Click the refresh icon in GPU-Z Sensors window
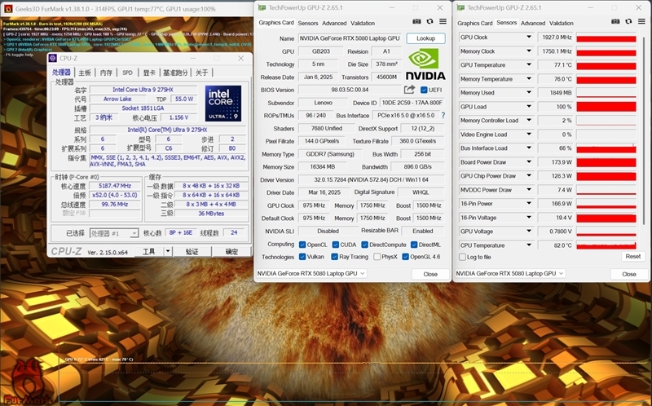 click(x=628, y=21)
